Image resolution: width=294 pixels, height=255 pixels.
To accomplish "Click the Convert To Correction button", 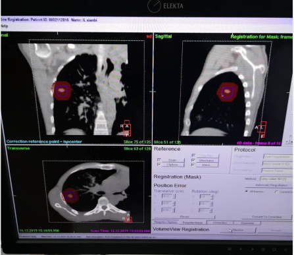I will [x=266, y=217].
